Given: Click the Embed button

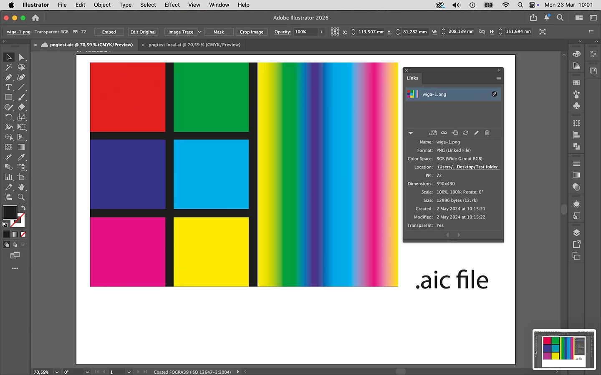Looking at the screenshot, I should click(x=109, y=32).
